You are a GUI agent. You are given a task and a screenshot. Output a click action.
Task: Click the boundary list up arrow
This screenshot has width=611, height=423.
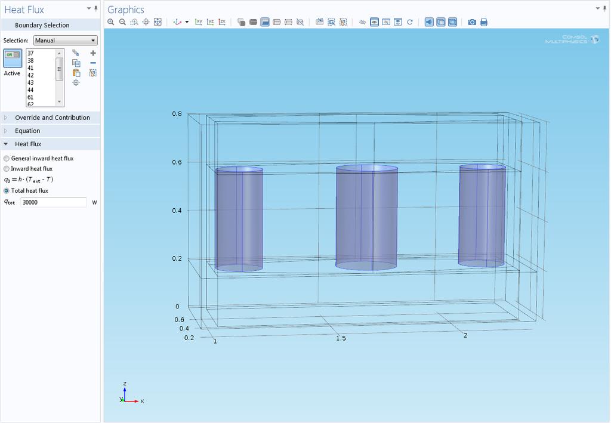(x=59, y=53)
